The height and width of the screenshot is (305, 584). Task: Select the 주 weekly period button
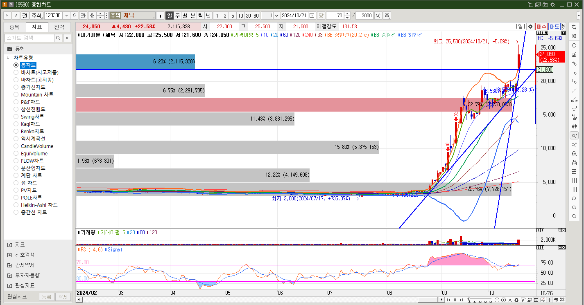tap(177, 16)
